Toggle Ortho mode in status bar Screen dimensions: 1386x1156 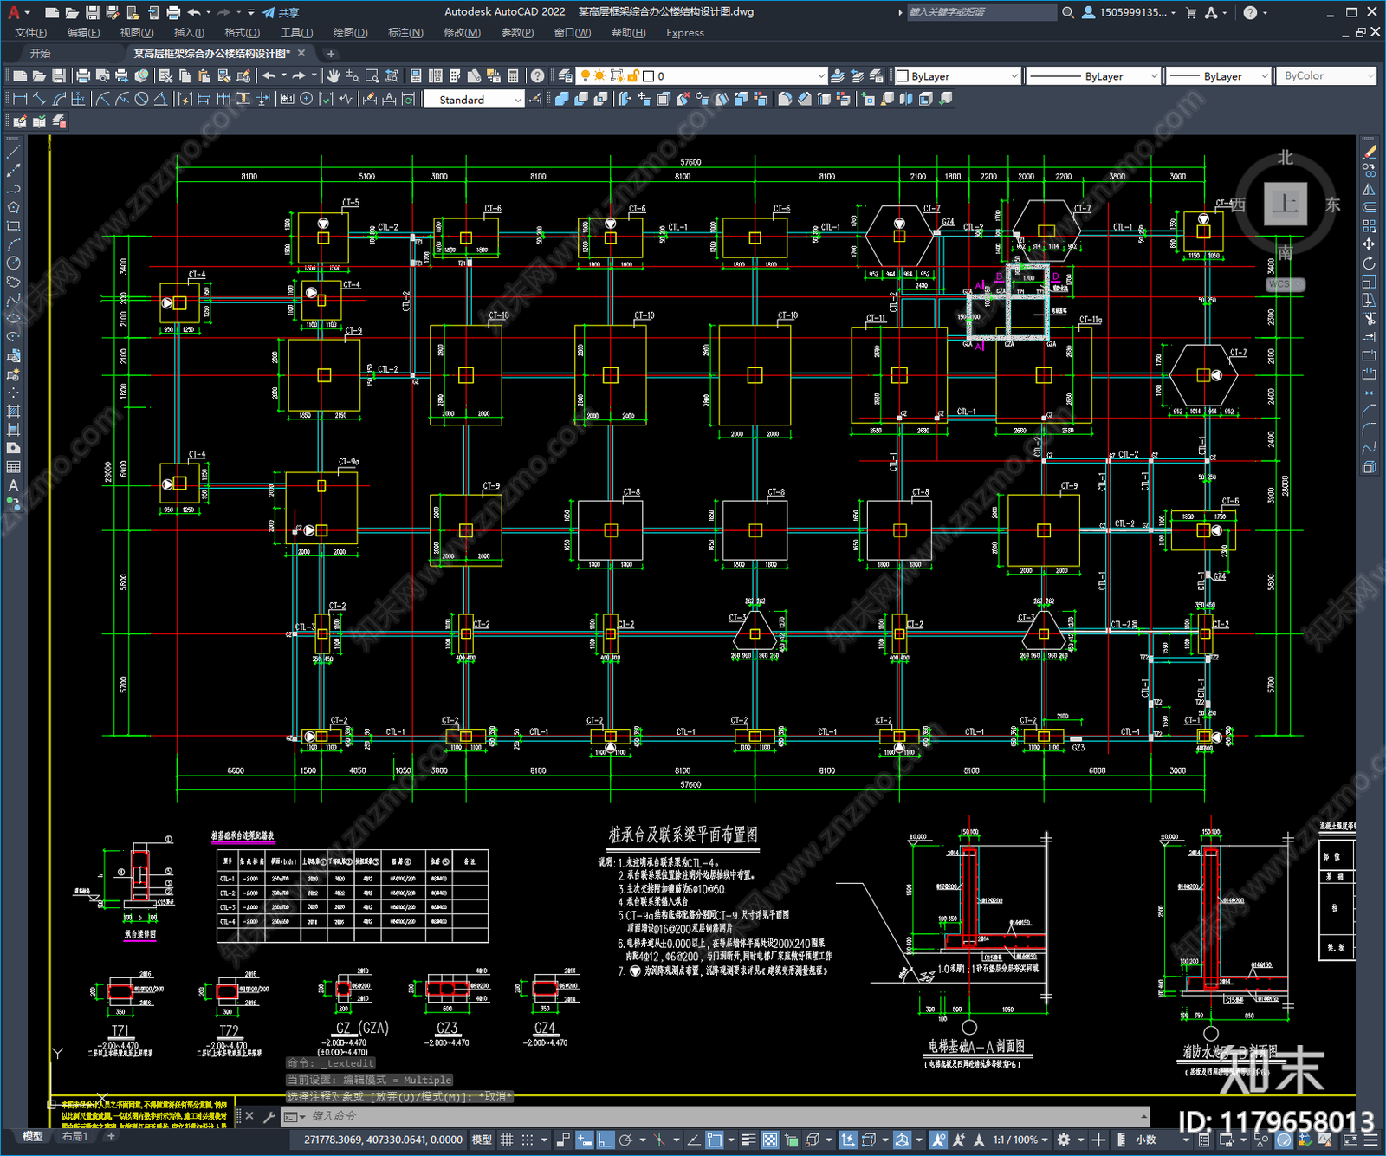click(x=606, y=1140)
